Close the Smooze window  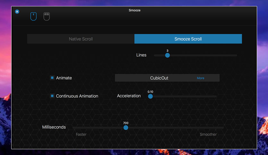click(x=17, y=12)
